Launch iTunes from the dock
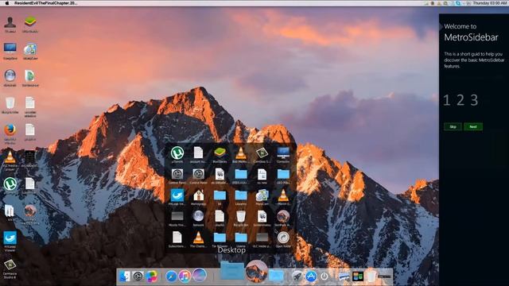 coord(185,276)
